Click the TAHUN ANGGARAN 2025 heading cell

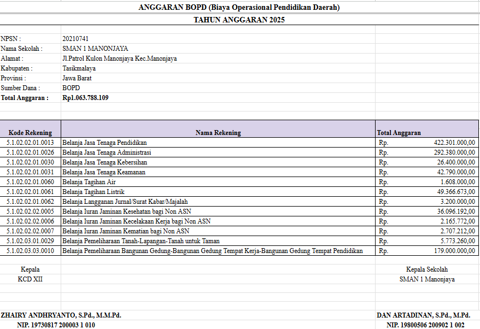click(x=239, y=20)
